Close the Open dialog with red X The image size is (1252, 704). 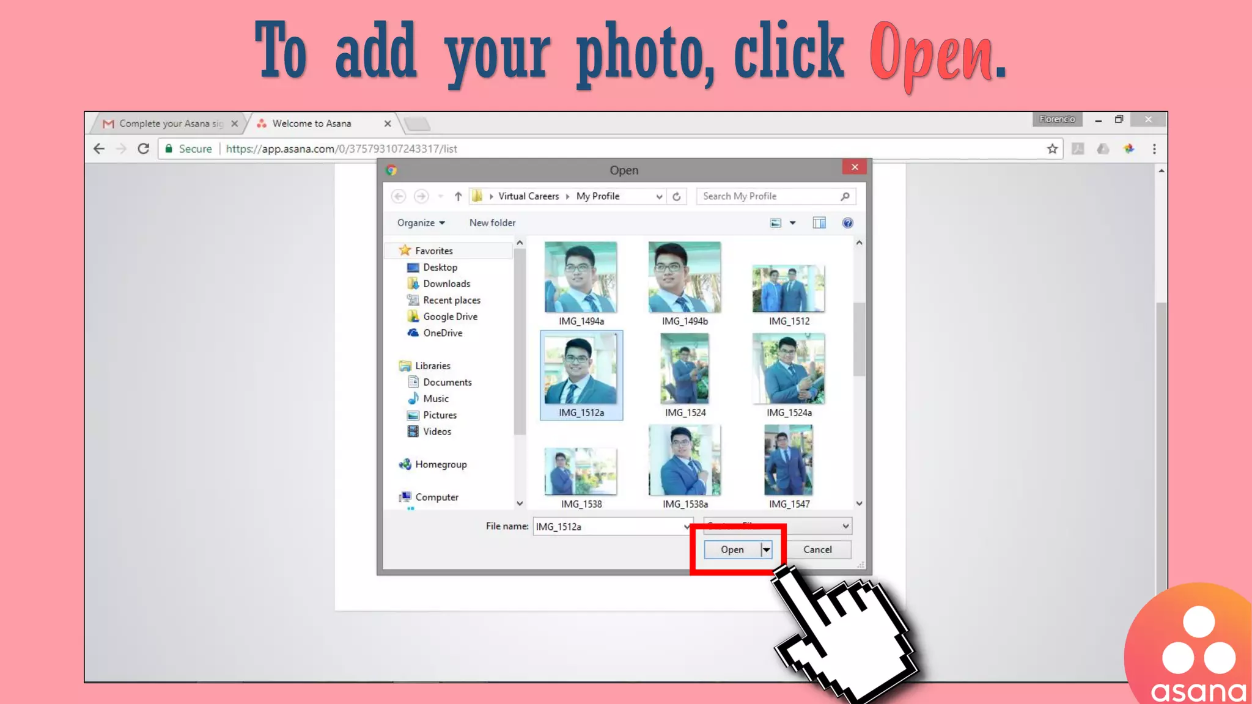pos(854,167)
